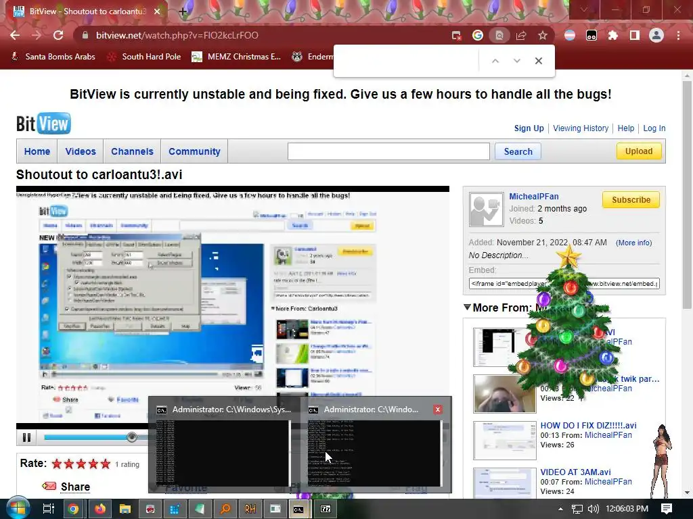Click the yellow Upload button
Image resolution: width=693 pixels, height=519 pixels.
[x=639, y=151]
